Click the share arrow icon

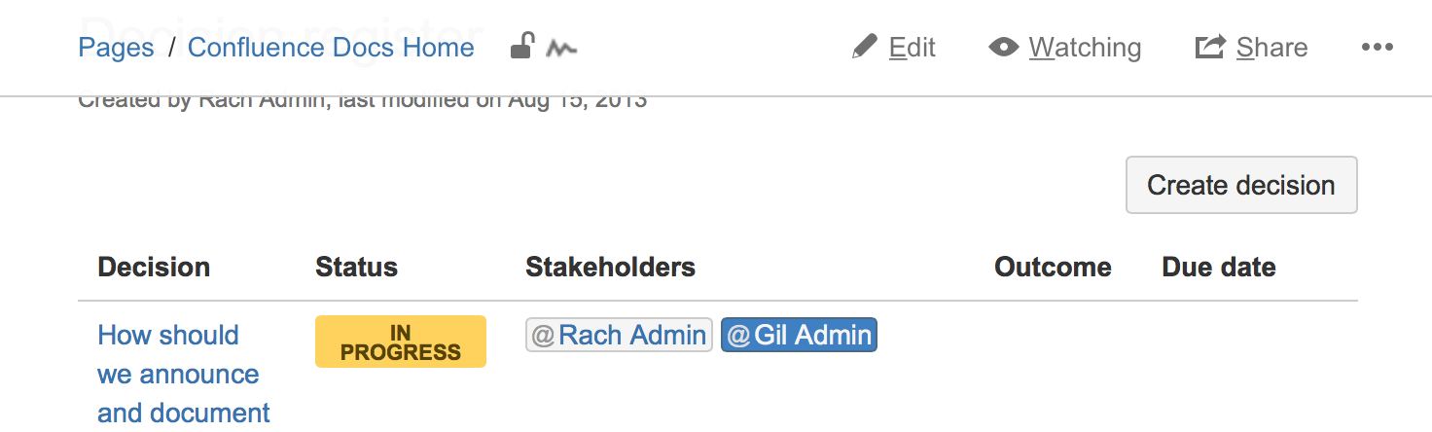1209,47
